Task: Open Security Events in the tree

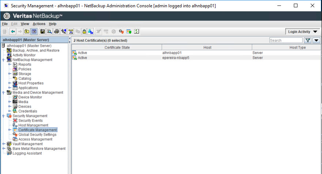Action: pyautogui.click(x=31, y=120)
